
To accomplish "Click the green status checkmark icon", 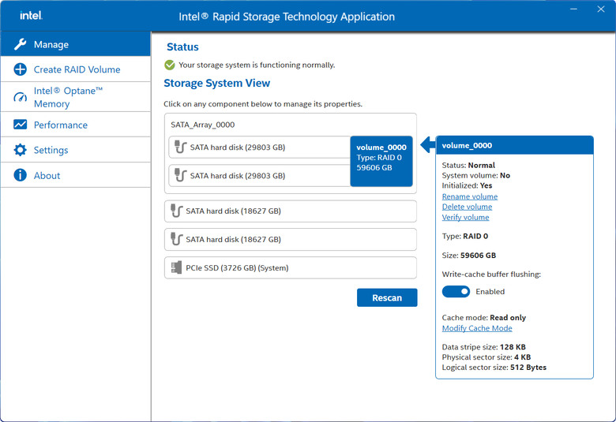I will click(170, 65).
